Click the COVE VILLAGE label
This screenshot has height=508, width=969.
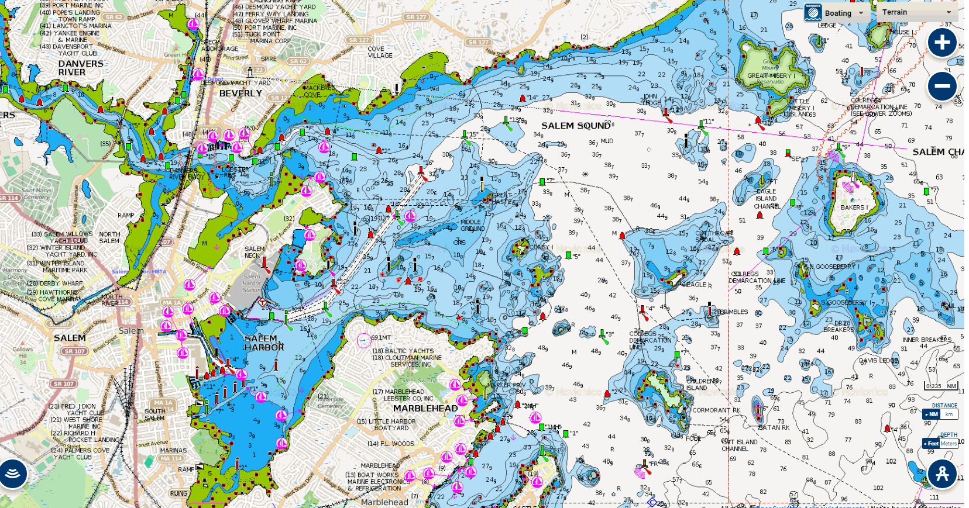click(380, 53)
